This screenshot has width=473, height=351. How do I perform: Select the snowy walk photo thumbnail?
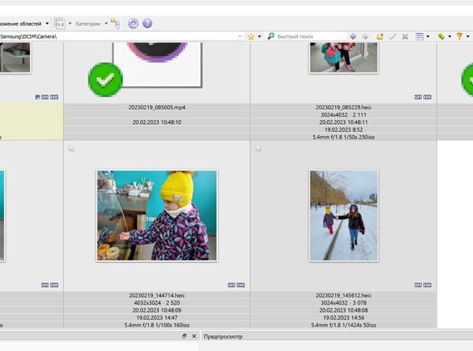point(343,215)
